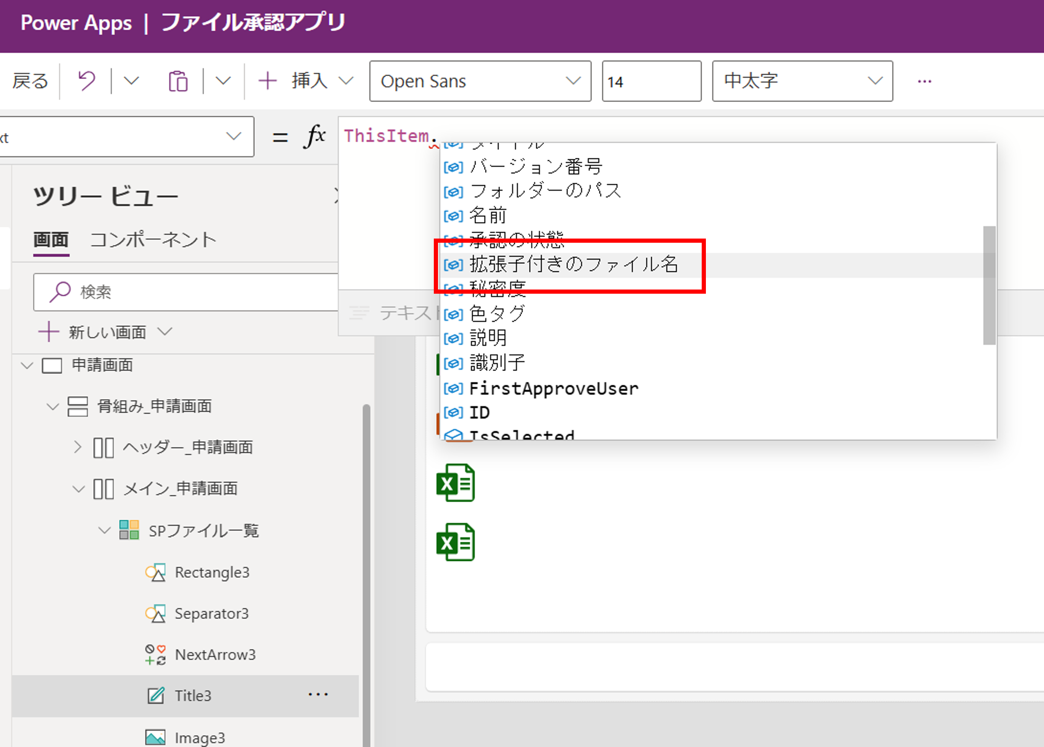Click the suggestion list scrollbar thumb

(x=989, y=285)
